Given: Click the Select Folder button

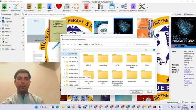Looking at the screenshot, I should click(x=136, y=92).
